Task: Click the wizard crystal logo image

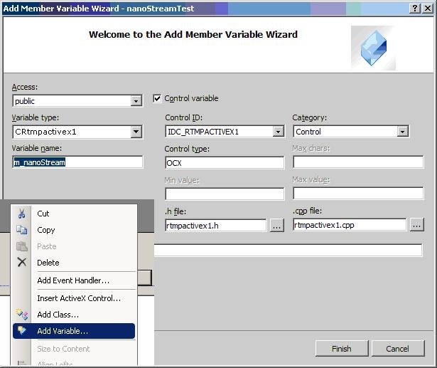Action: 373,48
